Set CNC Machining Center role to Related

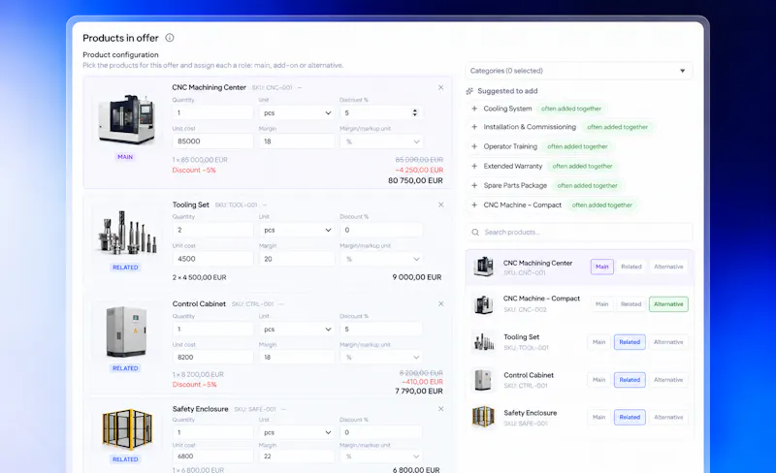click(x=631, y=267)
